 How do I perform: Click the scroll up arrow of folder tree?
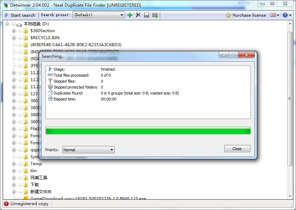(290, 23)
